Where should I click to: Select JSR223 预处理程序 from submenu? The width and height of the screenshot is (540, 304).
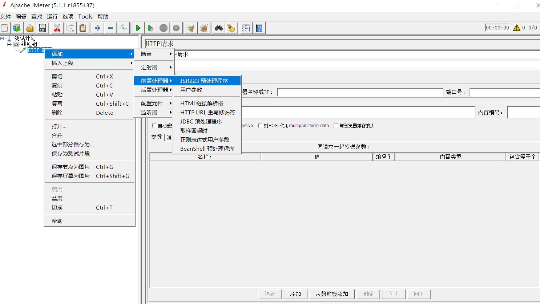pos(207,81)
